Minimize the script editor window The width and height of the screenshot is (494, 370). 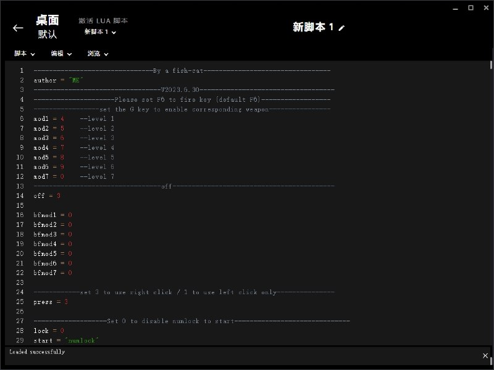[456, 7]
